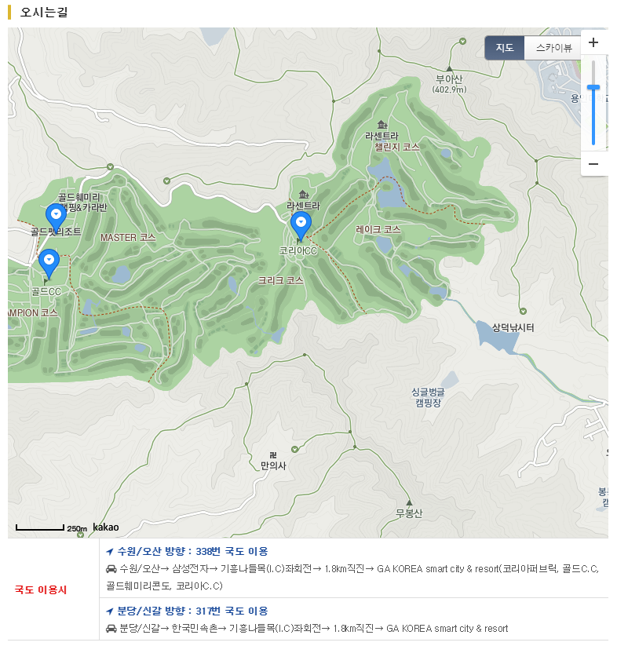Click the 만의사 temple icon
Image resolution: width=617 pixels, height=646 pixels.
pyautogui.click(x=272, y=454)
